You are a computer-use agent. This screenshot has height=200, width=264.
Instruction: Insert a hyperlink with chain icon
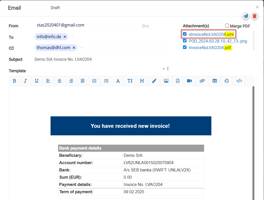click(202, 81)
